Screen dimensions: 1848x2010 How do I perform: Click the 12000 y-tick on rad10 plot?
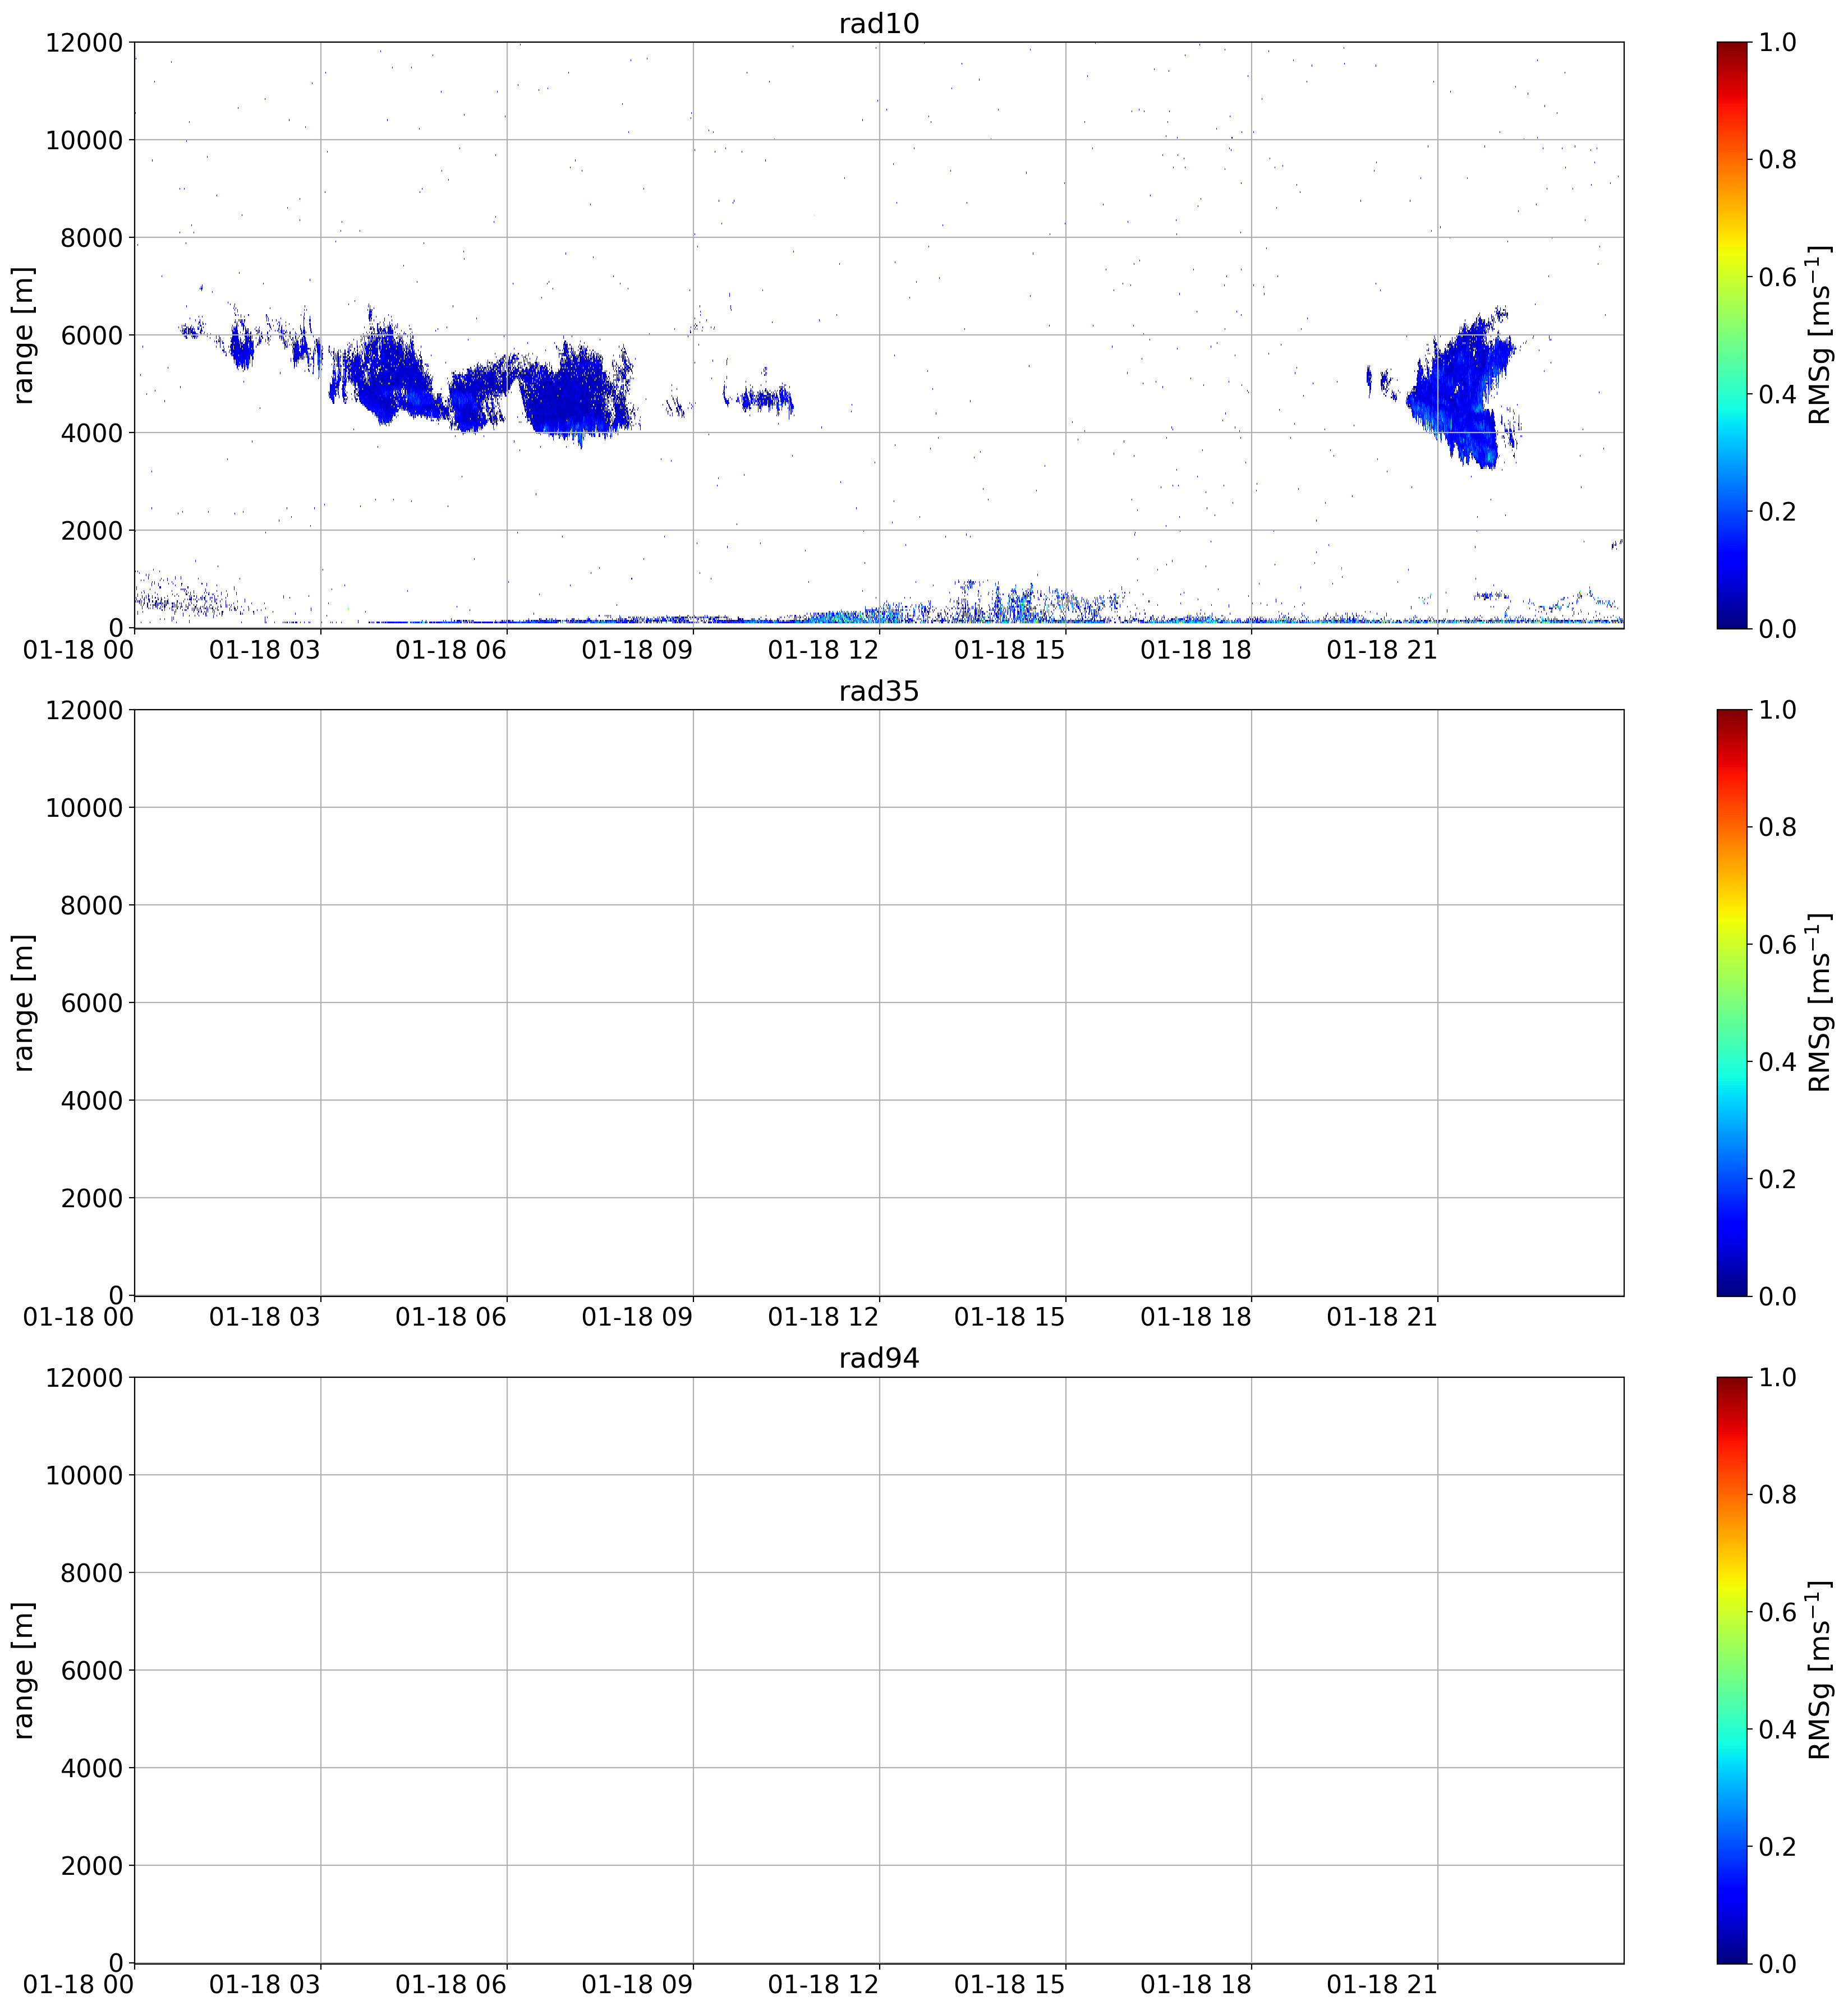pyautogui.click(x=84, y=42)
